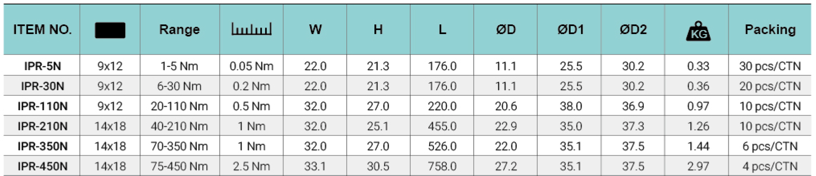Click the 75-450 Nm range cell

(179, 166)
